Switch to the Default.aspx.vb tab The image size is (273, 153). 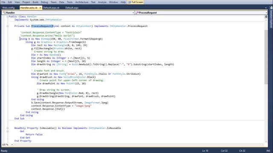51,8
